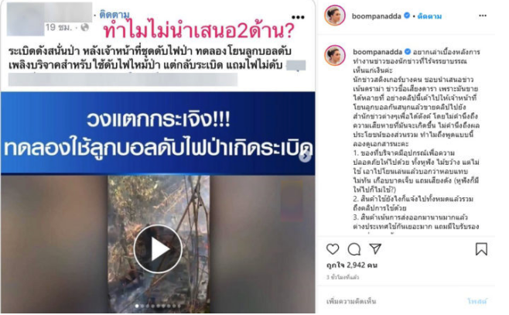Image resolution: width=509 pixels, height=315 pixels.
Task: Advance to next slide with carousel arrow
Action: point(305,156)
